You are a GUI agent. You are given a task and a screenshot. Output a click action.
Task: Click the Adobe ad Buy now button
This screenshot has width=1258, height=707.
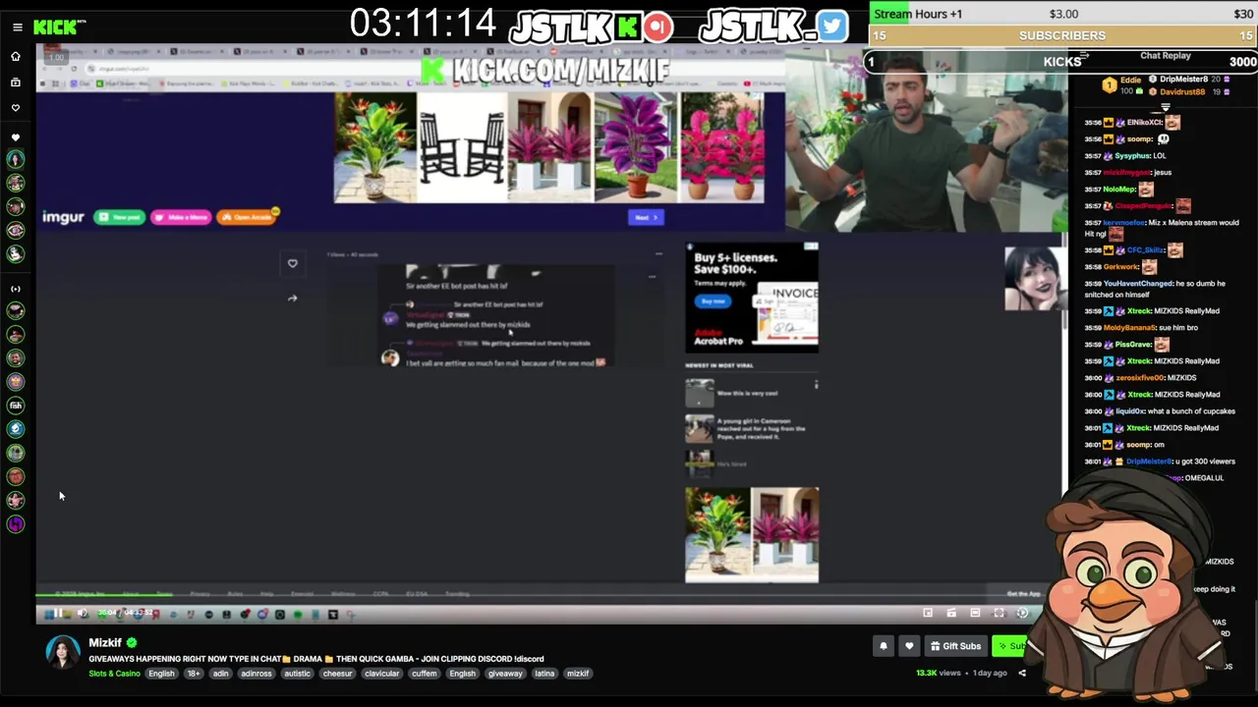point(714,301)
